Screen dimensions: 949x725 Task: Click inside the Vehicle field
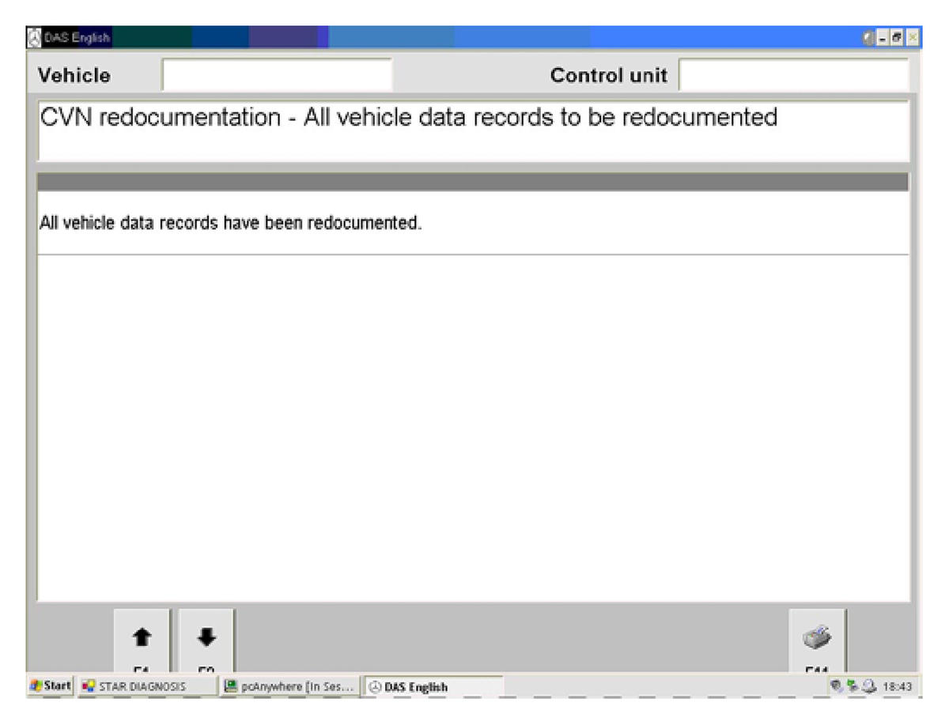(x=277, y=75)
